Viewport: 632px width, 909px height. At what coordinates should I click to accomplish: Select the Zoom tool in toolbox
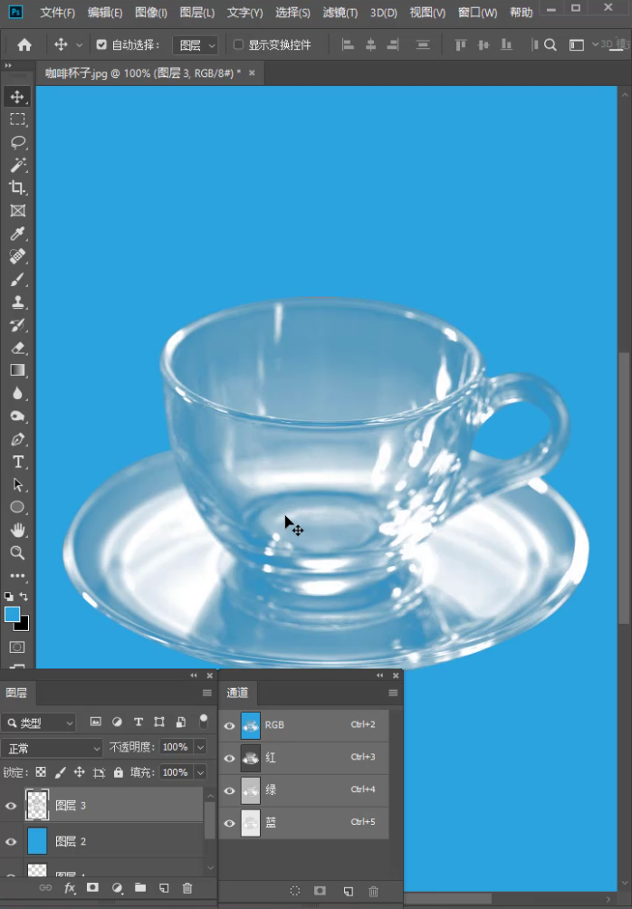[17, 553]
